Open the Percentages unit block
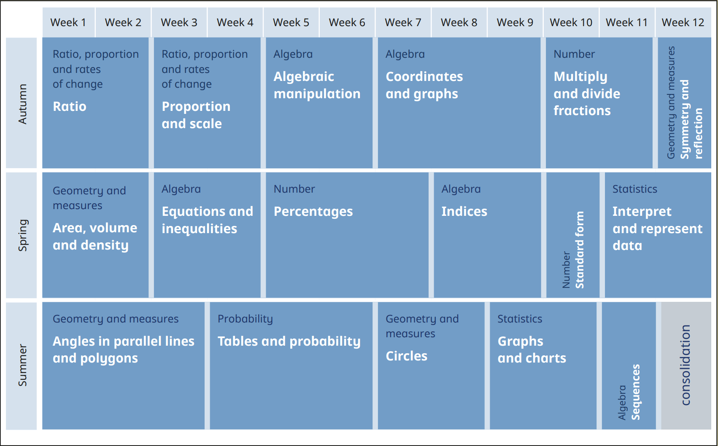The height and width of the screenshot is (446, 718). [x=347, y=235]
